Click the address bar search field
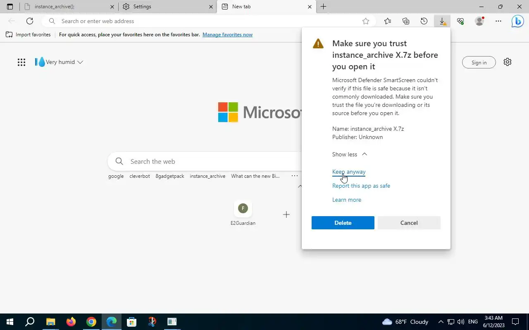Screen dimensions: 529x330 coord(209,21)
